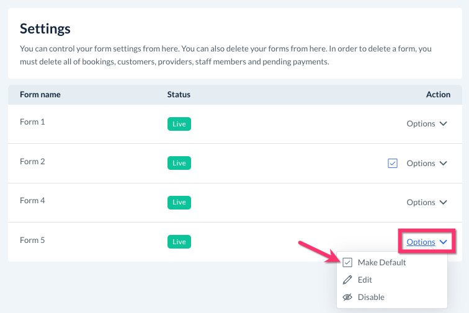The width and height of the screenshot is (469, 313).
Task: Click the Disable crossed-eye icon
Action: (347, 297)
